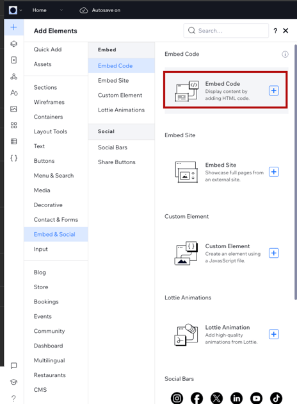297x404 pixels.
Task: Click the elements panel vertical scrollbar
Action: tap(296, 172)
